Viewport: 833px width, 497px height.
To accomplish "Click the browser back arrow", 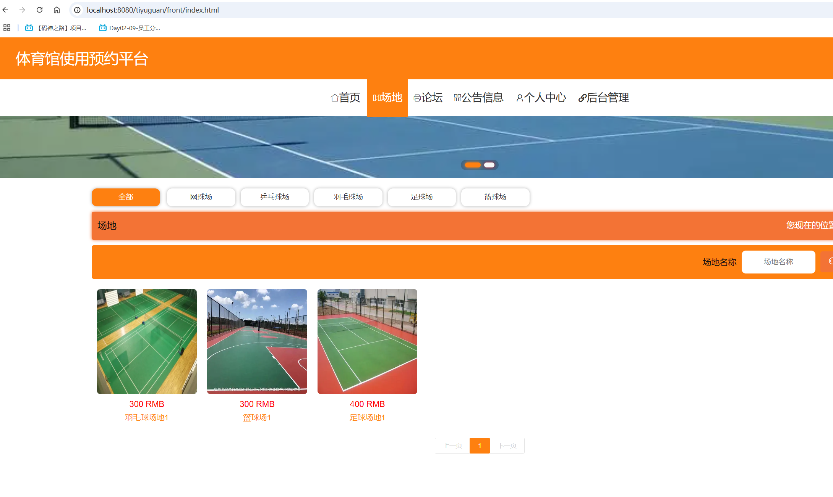I will pyautogui.click(x=5, y=10).
